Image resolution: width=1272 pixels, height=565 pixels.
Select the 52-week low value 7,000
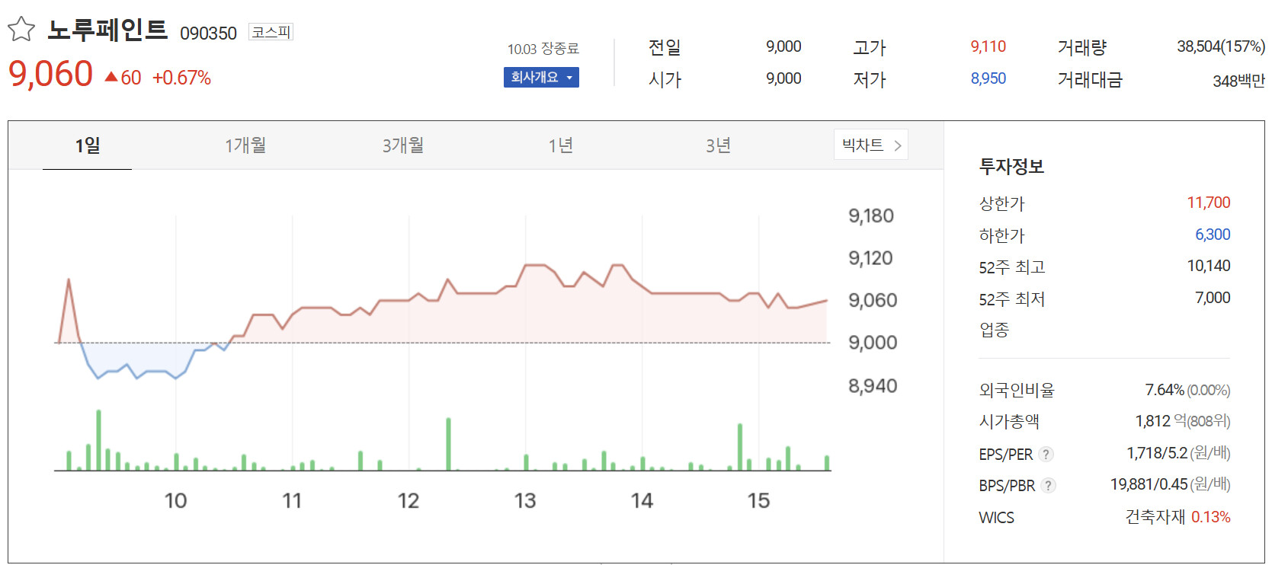pos(1213,298)
